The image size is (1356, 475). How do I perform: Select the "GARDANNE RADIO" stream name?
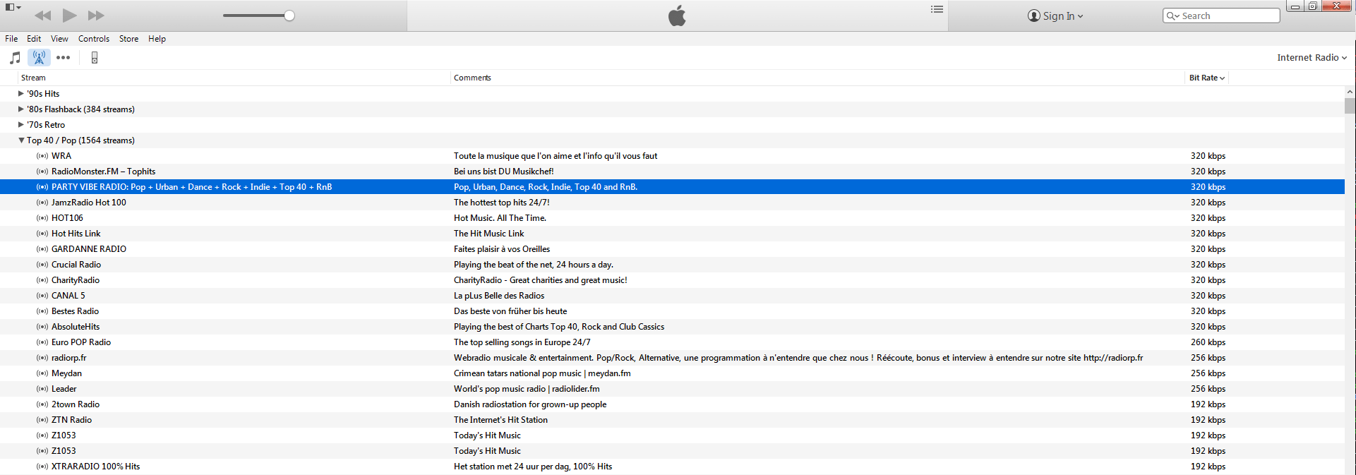(89, 249)
